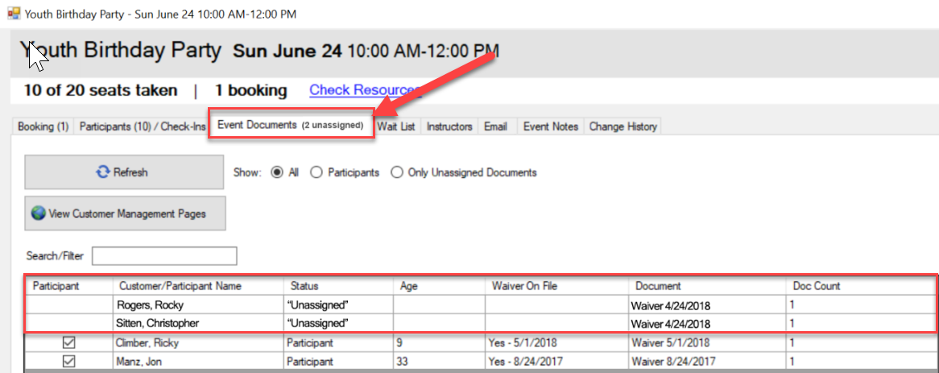939x373 pixels.
Task: Open Participants (10) / Check-Ins tab
Action: point(143,126)
